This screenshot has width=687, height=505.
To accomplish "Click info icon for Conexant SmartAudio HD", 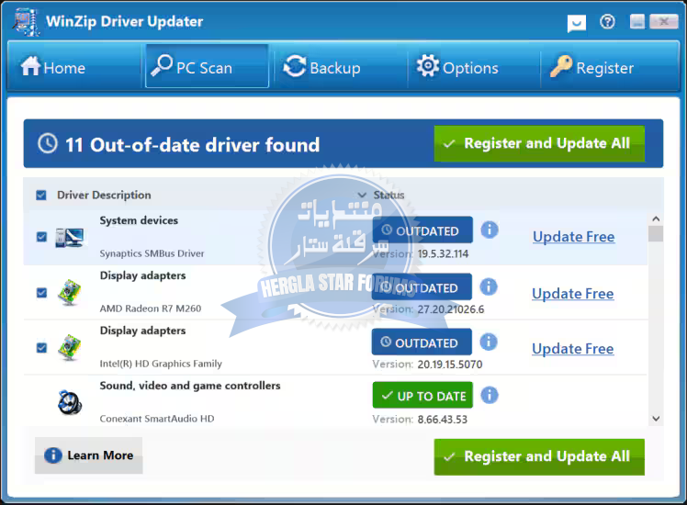I will [x=490, y=396].
